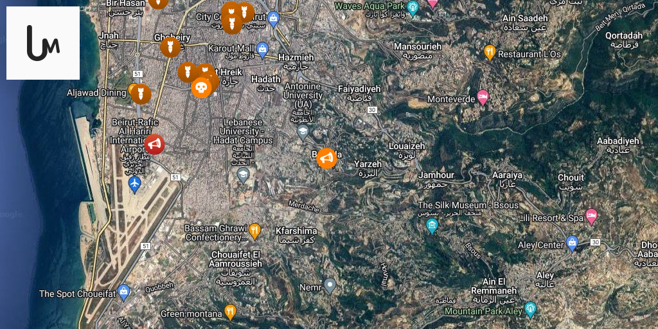Click The Spot Choueifat shopping pin
658x329 pixels.
click(x=123, y=292)
